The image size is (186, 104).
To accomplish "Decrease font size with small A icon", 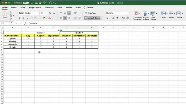I will 54,13.
